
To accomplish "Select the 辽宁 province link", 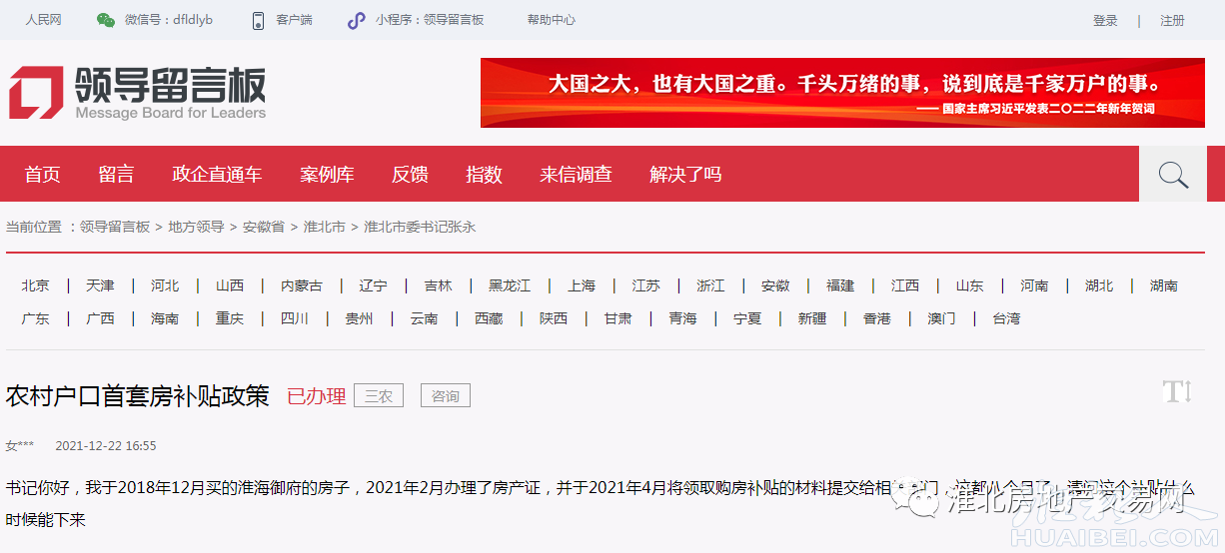I will 374,285.
